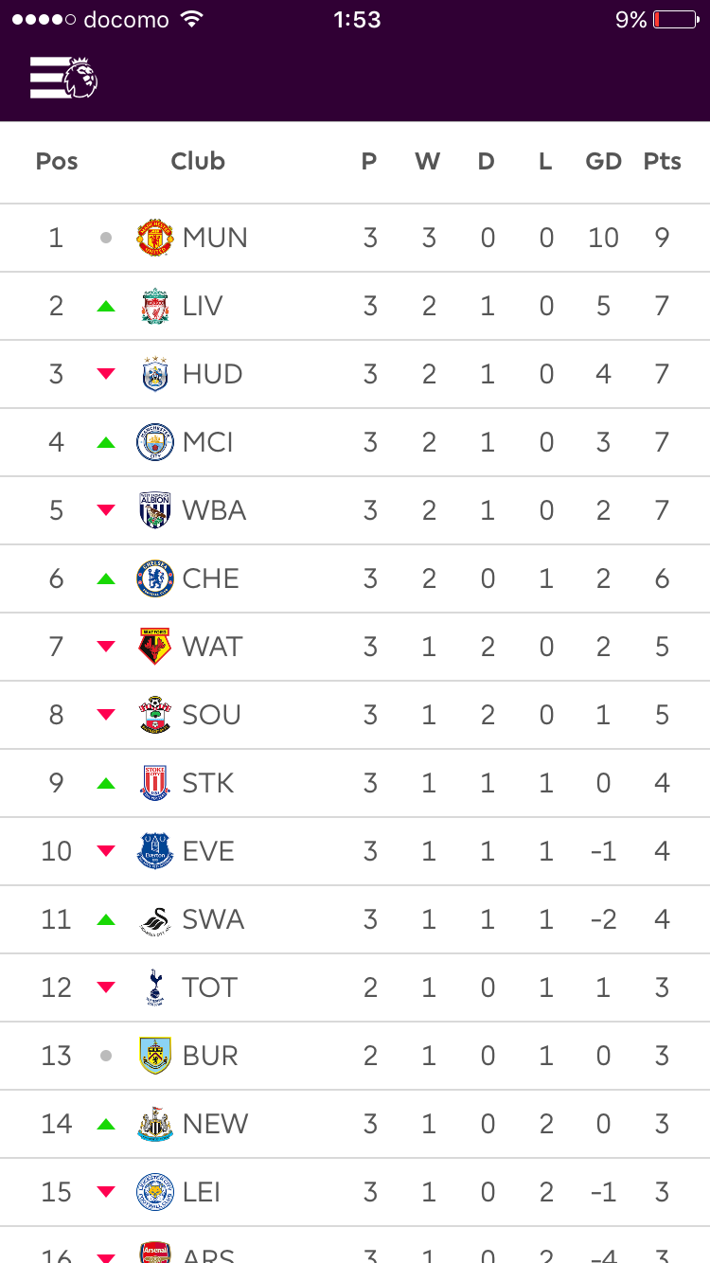Sort table by Pts column header
Viewport: 710px width, 1263px height.
pyautogui.click(x=662, y=162)
